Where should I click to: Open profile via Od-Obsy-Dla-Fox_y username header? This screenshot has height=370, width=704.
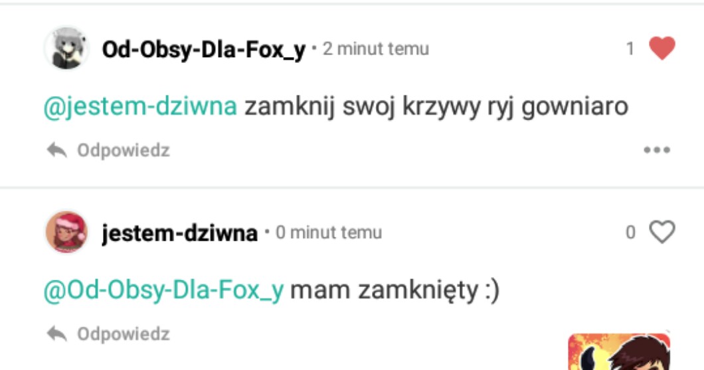click(x=204, y=49)
